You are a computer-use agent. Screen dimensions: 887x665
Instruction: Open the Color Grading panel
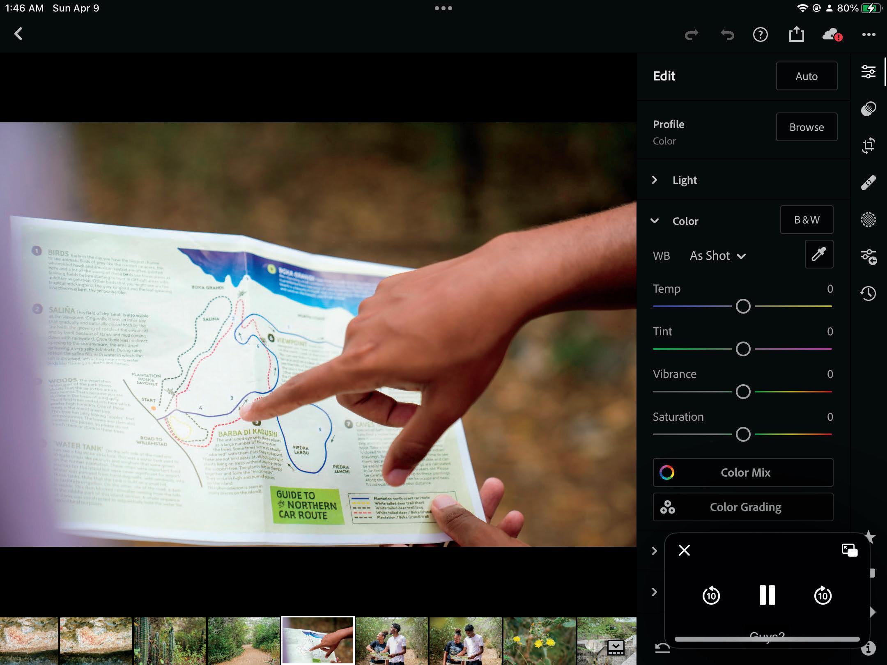743,507
